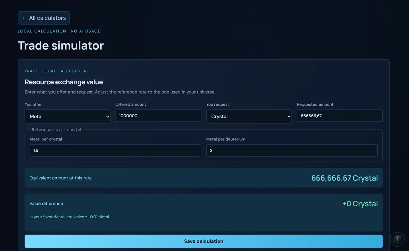Click the Resource exchange value heading
The height and width of the screenshot is (251, 409).
pyautogui.click(x=64, y=82)
